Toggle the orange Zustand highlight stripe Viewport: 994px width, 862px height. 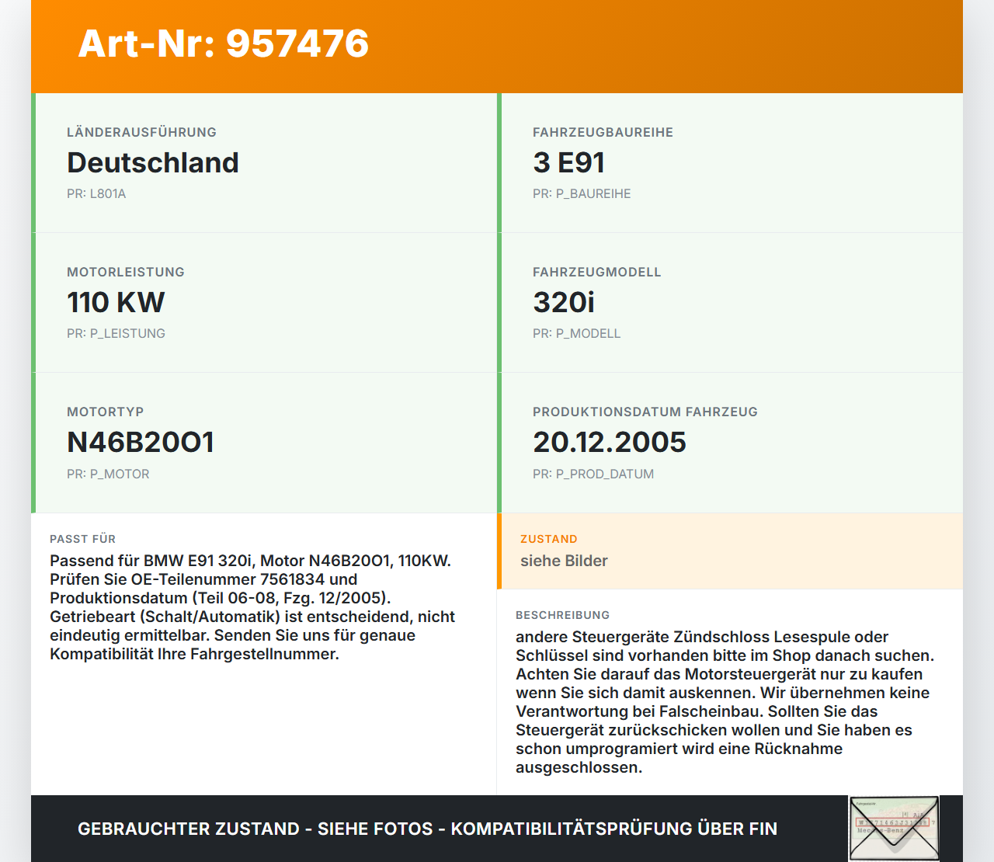(498, 551)
